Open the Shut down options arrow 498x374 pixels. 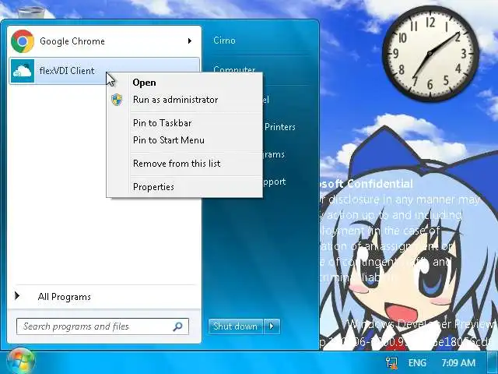[272, 326]
